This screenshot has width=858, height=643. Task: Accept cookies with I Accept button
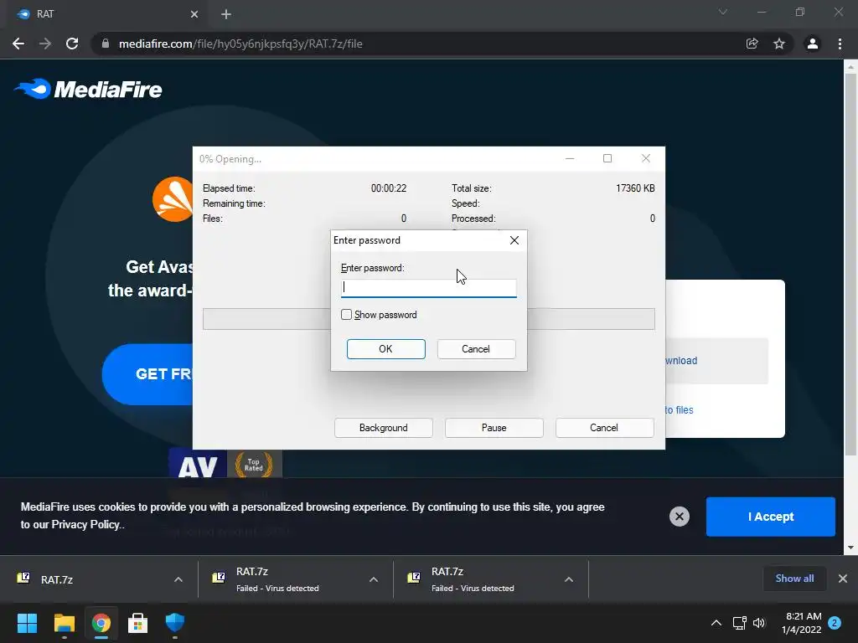[x=771, y=517]
